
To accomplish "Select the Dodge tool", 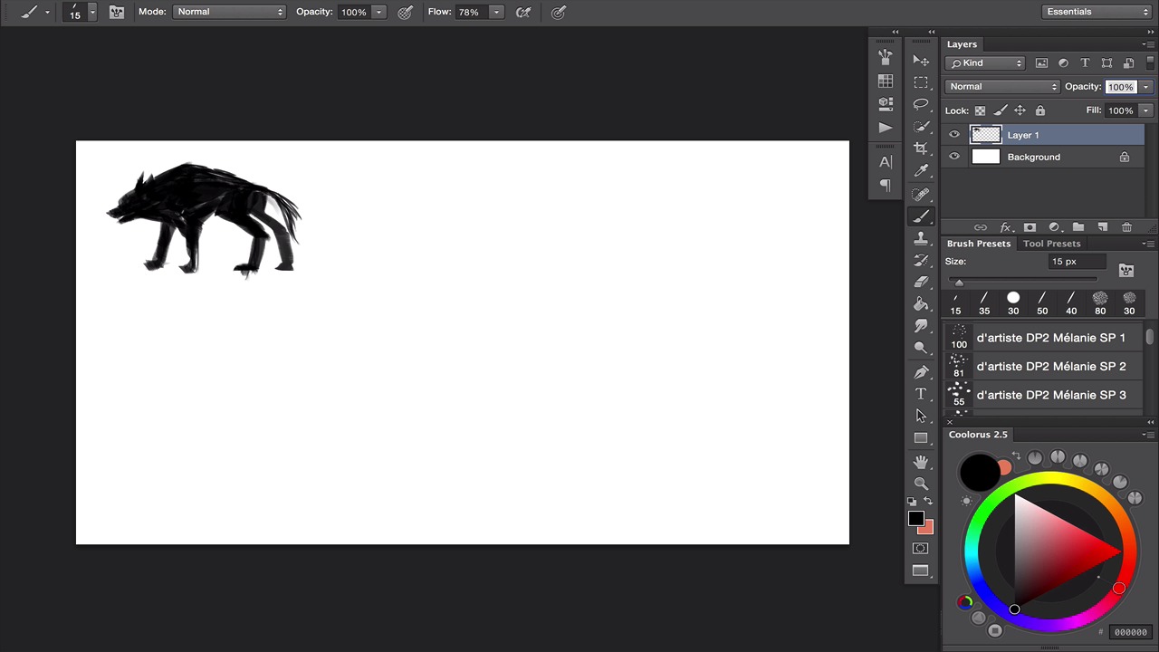I will (921, 347).
